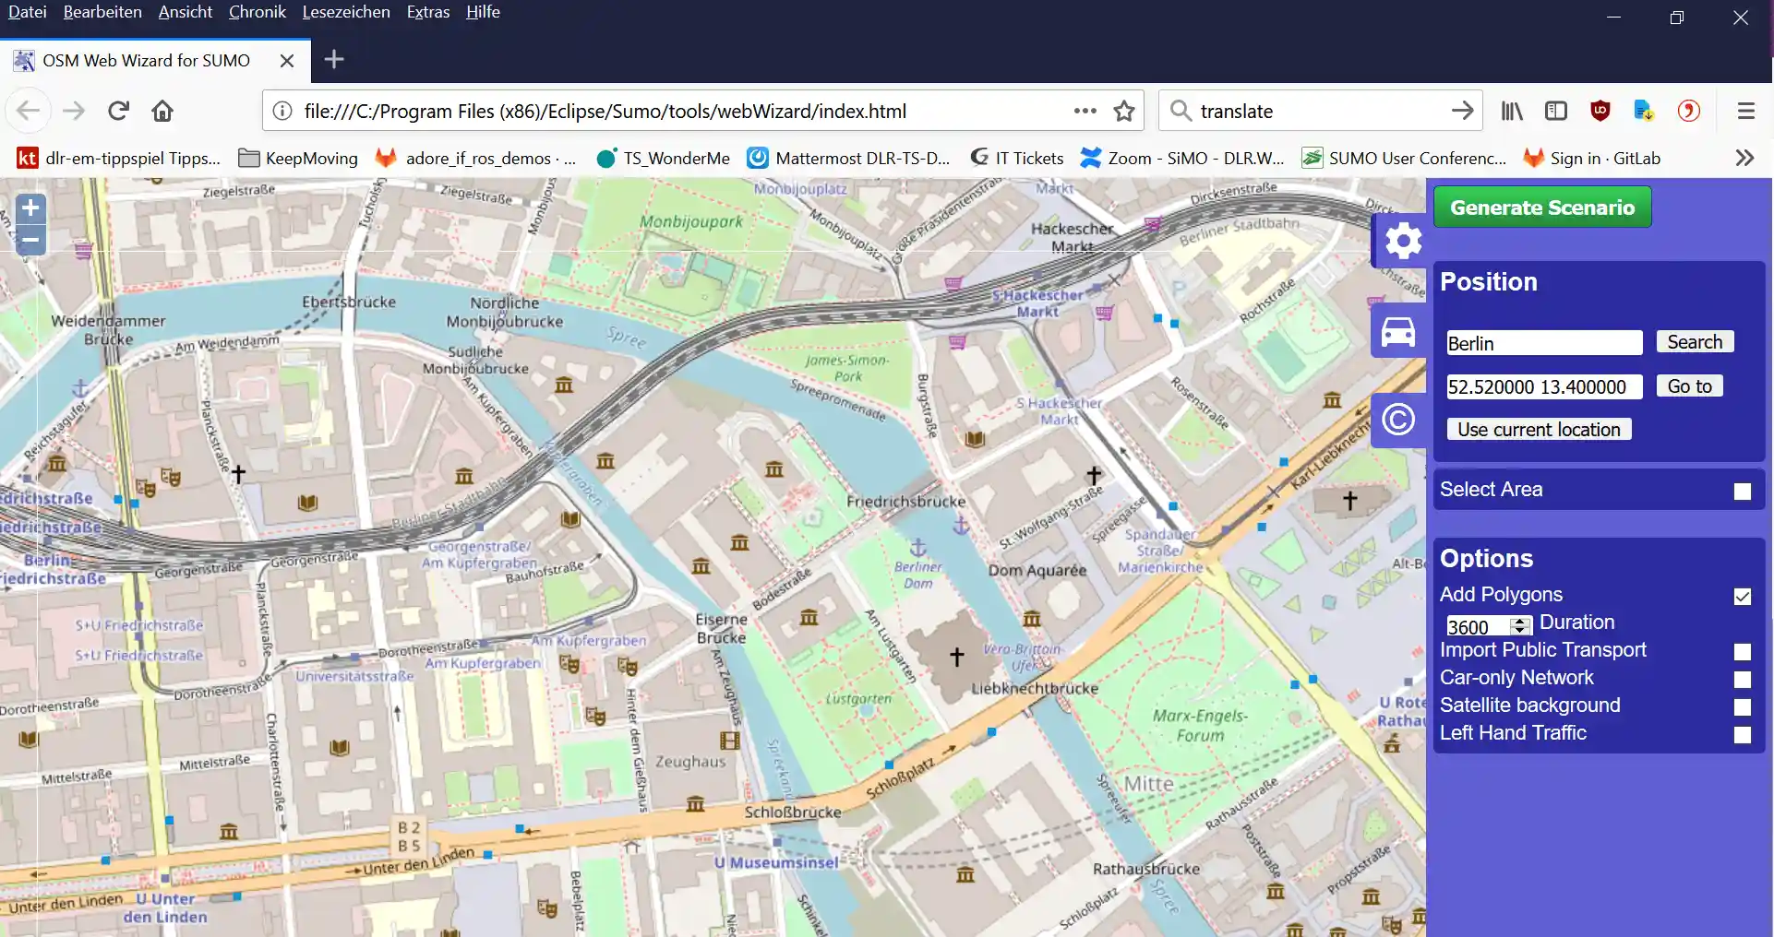Image resolution: width=1774 pixels, height=937 pixels.
Task: Enable the Select Area checkbox
Action: point(1742,492)
